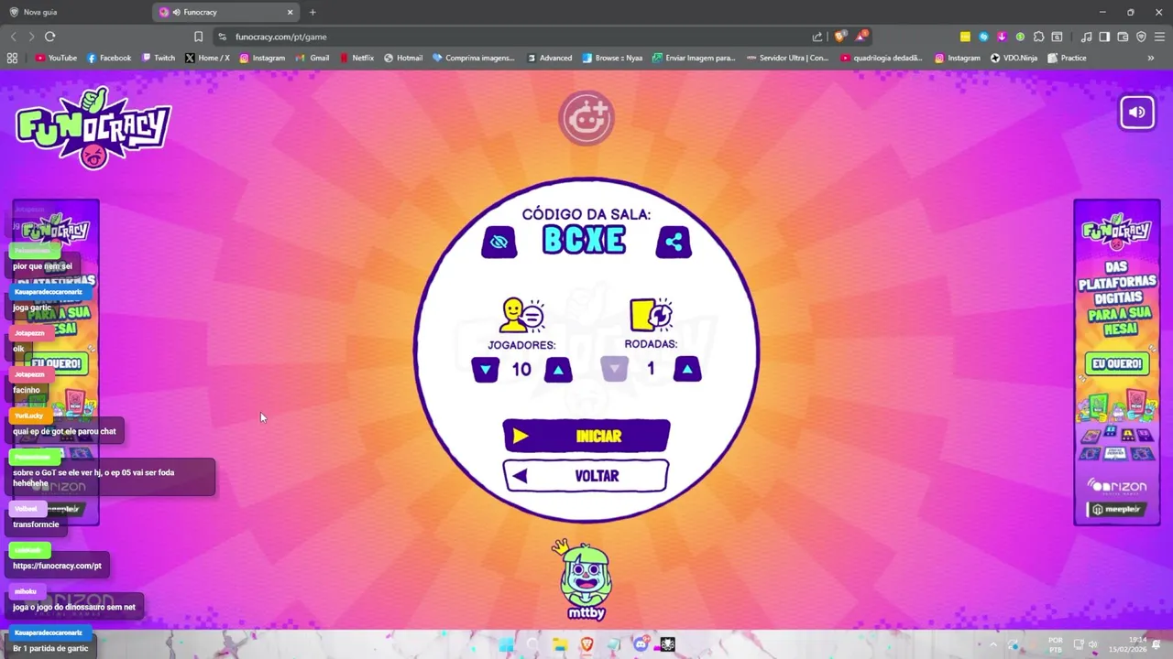Go back with the VOLTAR button

click(586, 476)
